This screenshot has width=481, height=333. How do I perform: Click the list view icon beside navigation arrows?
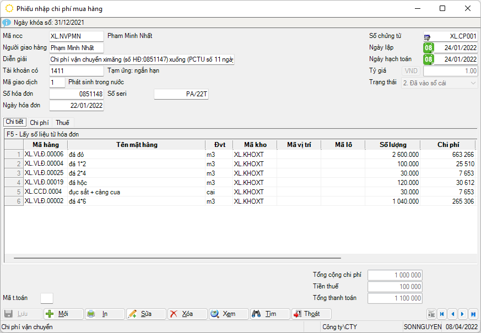click(x=431, y=314)
